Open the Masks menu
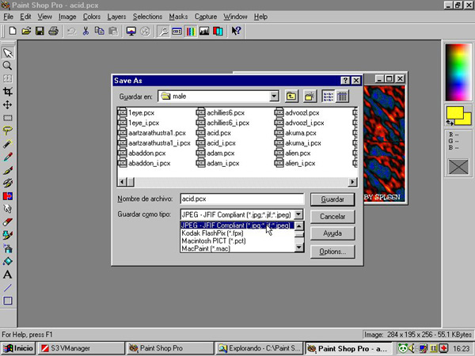 click(178, 17)
